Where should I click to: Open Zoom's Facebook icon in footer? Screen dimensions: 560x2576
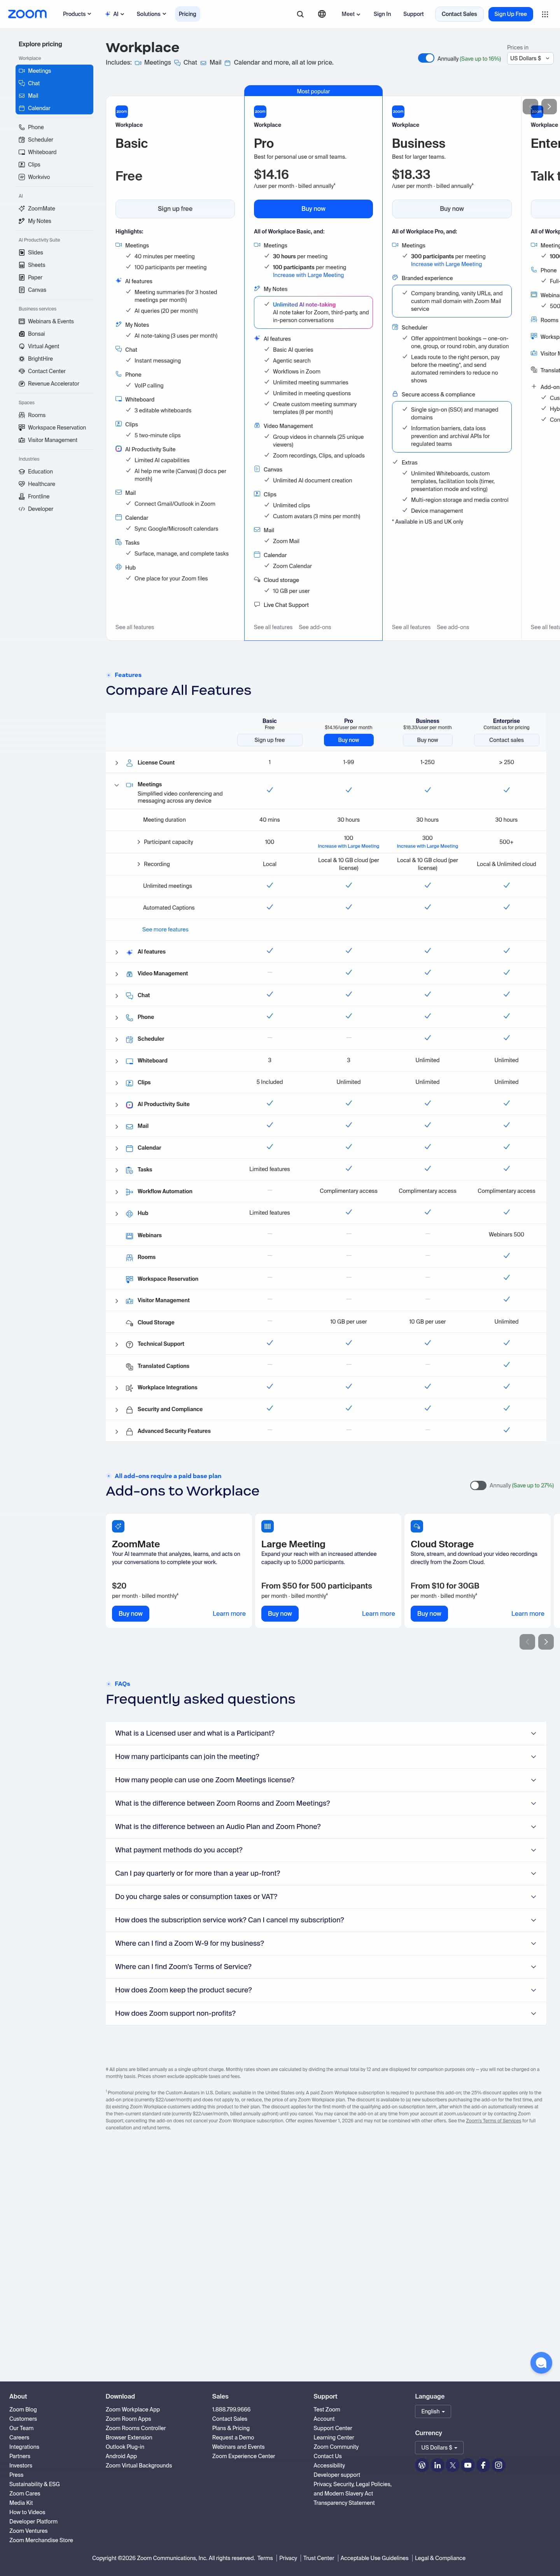click(x=483, y=2465)
